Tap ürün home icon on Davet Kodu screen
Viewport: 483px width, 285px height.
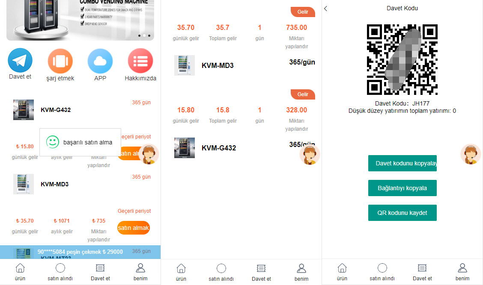(342, 268)
